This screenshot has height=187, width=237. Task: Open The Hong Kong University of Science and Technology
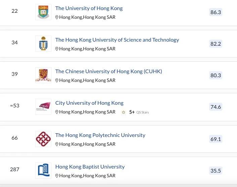pos(117,40)
